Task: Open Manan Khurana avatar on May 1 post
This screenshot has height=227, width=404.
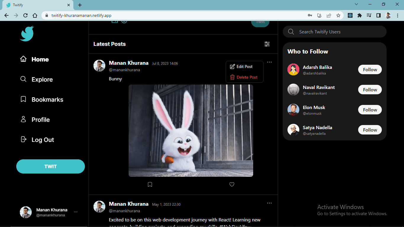Action: click(x=99, y=207)
